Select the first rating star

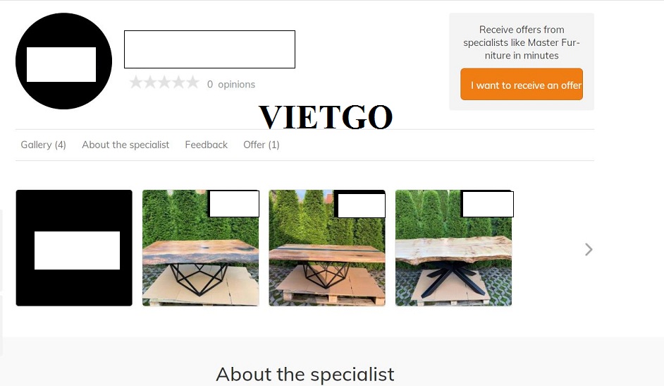(136, 82)
